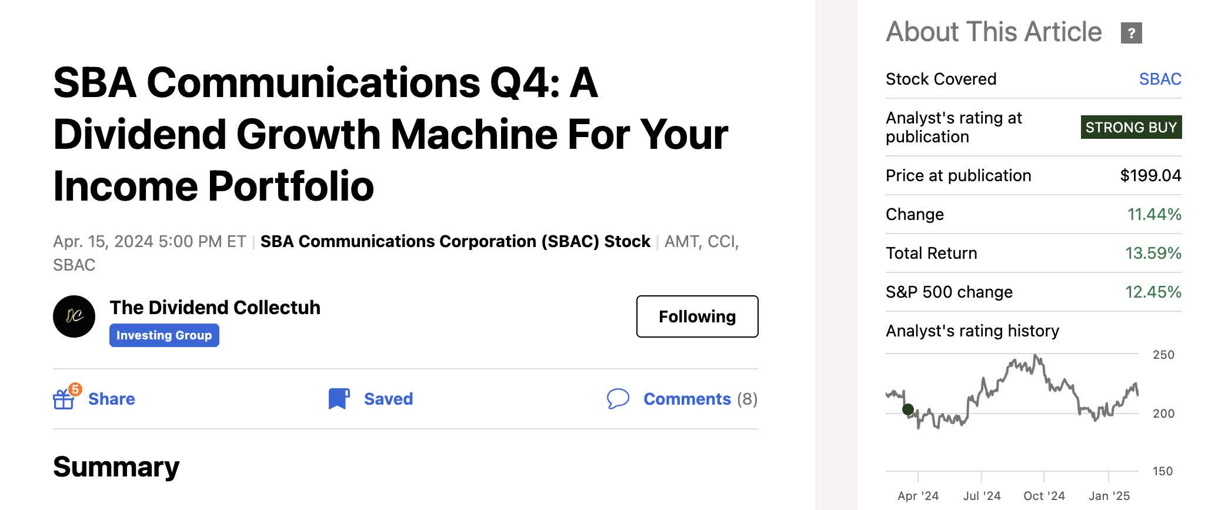Image resolution: width=1208 pixels, height=510 pixels.
Task: Click the analyst's rating history chart
Action: tap(1012, 406)
